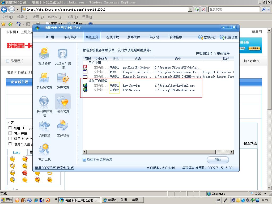Screen dimensions: 272x204
Task: Click red angry face emoticon
Action: click(x=25, y=173)
